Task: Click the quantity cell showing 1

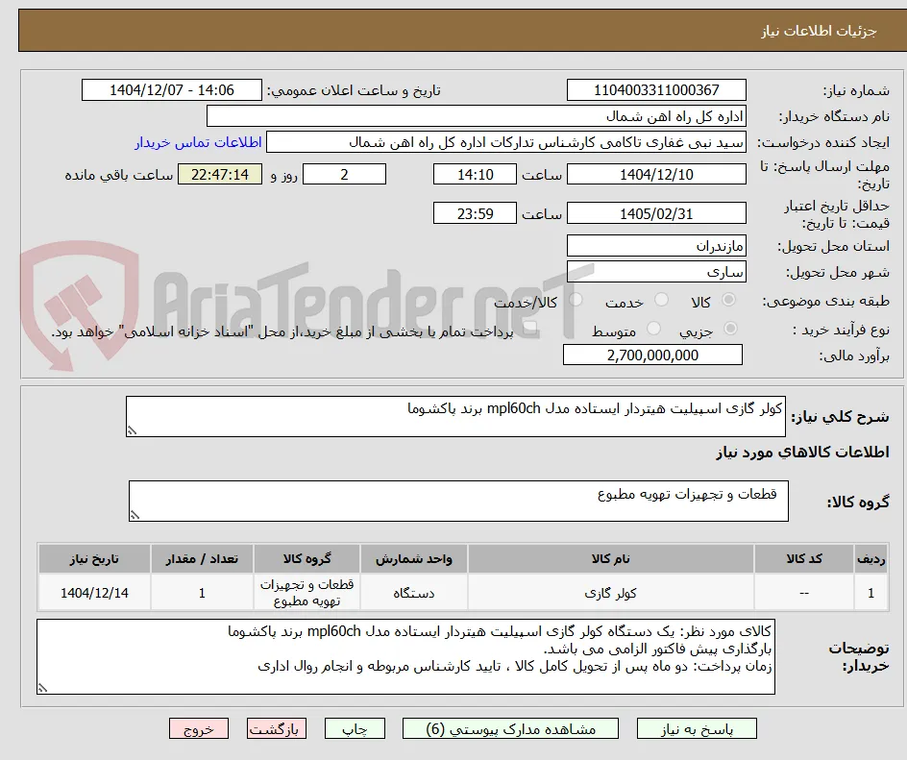Action: [x=202, y=592]
